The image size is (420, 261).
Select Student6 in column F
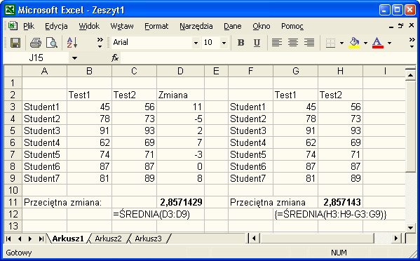[250, 166]
